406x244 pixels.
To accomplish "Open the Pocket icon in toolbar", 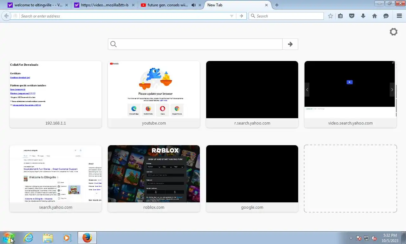I will click(352, 16).
